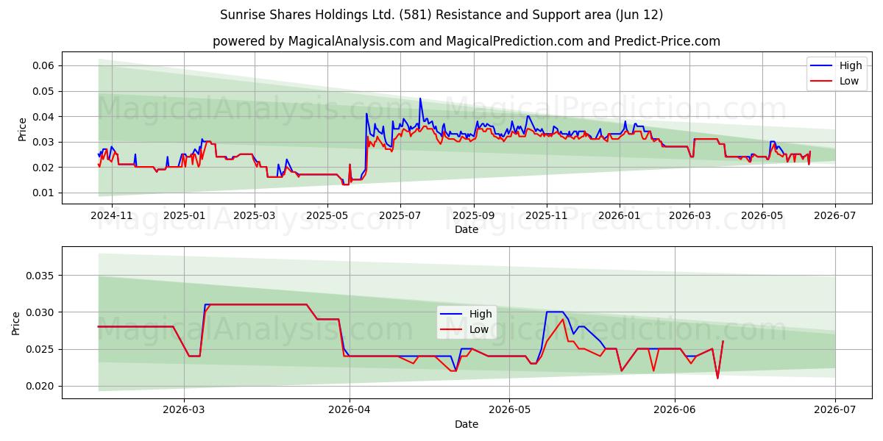Click the top chart 'Price' axis label
Viewport: 883px width, 441px height.
(x=22, y=128)
